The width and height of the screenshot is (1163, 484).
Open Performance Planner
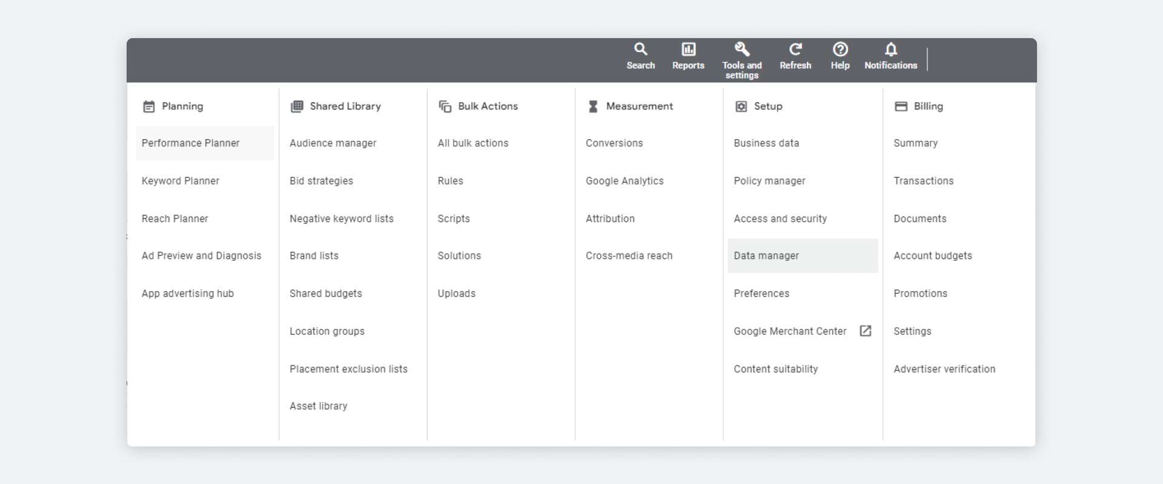[190, 143]
